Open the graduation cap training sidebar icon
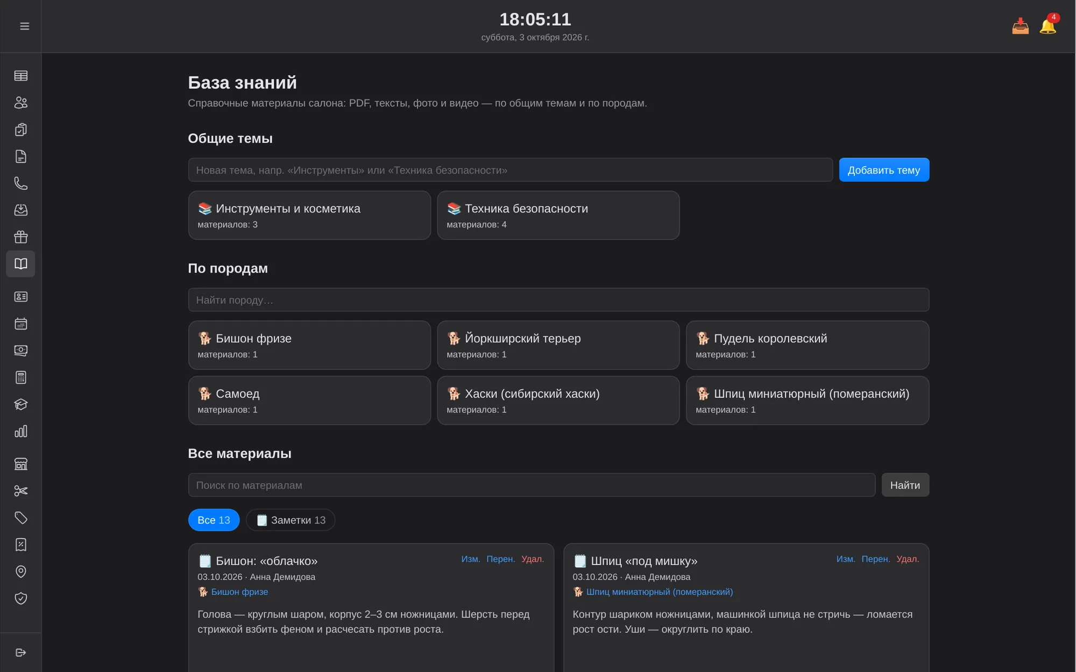The image size is (1076, 672). (x=21, y=404)
